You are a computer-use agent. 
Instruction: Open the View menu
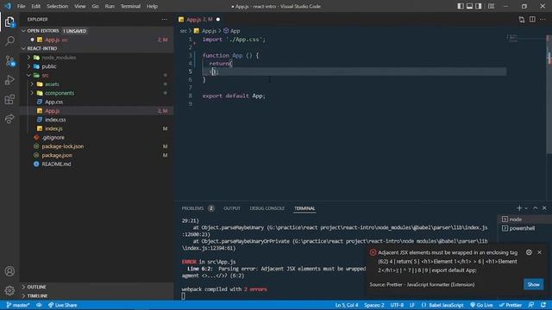coord(80,6)
